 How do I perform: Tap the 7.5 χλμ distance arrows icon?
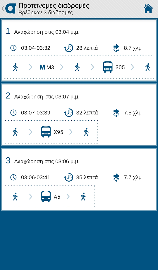coord(116,113)
